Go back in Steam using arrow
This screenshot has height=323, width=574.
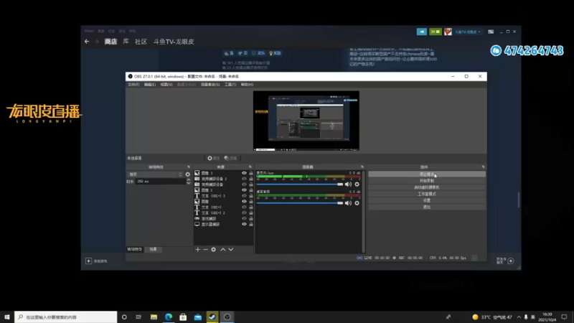[x=87, y=42]
